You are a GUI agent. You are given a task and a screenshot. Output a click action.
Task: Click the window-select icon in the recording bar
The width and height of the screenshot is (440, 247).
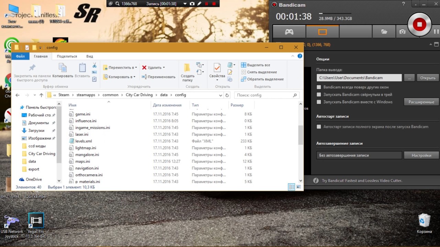111,3
